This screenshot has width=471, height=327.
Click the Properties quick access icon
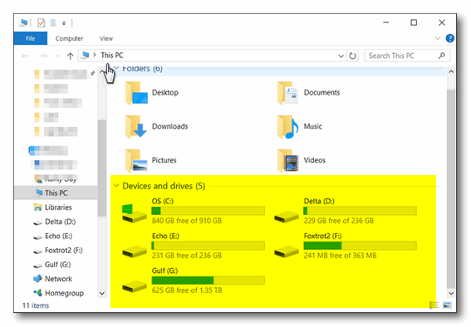click(42, 22)
